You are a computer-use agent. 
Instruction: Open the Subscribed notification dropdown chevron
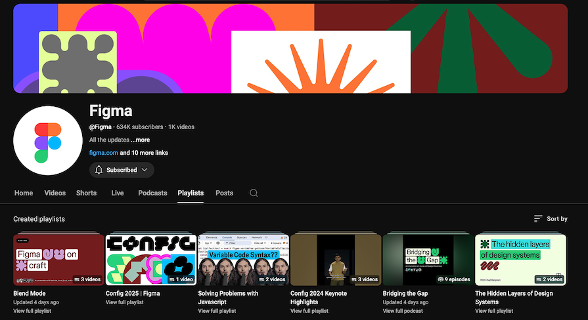(x=145, y=170)
